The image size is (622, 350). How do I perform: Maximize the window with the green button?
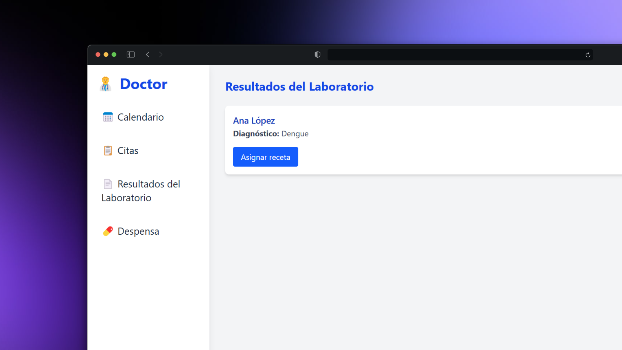(114, 54)
